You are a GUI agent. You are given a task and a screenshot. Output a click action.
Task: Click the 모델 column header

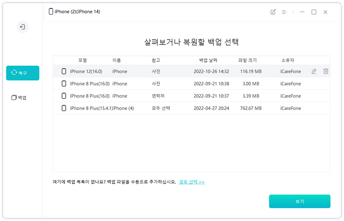(82, 60)
